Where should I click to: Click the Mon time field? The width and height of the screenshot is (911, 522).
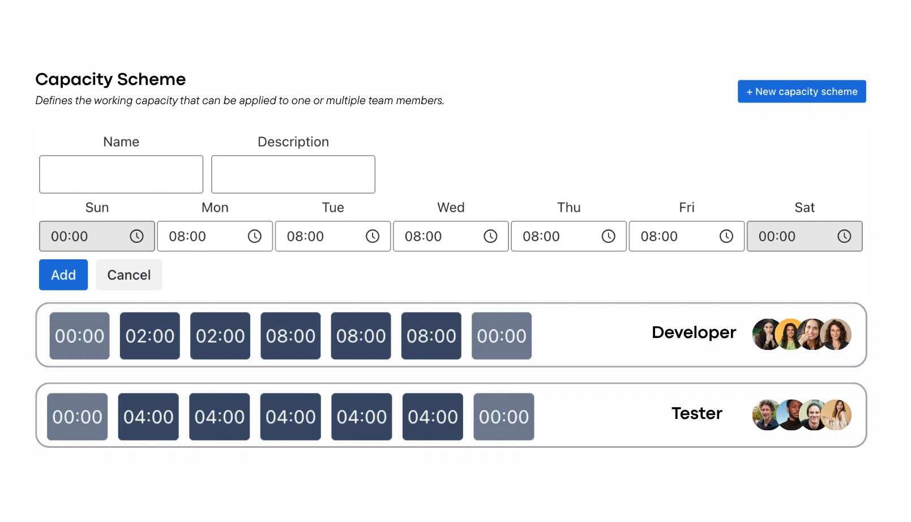tap(215, 236)
